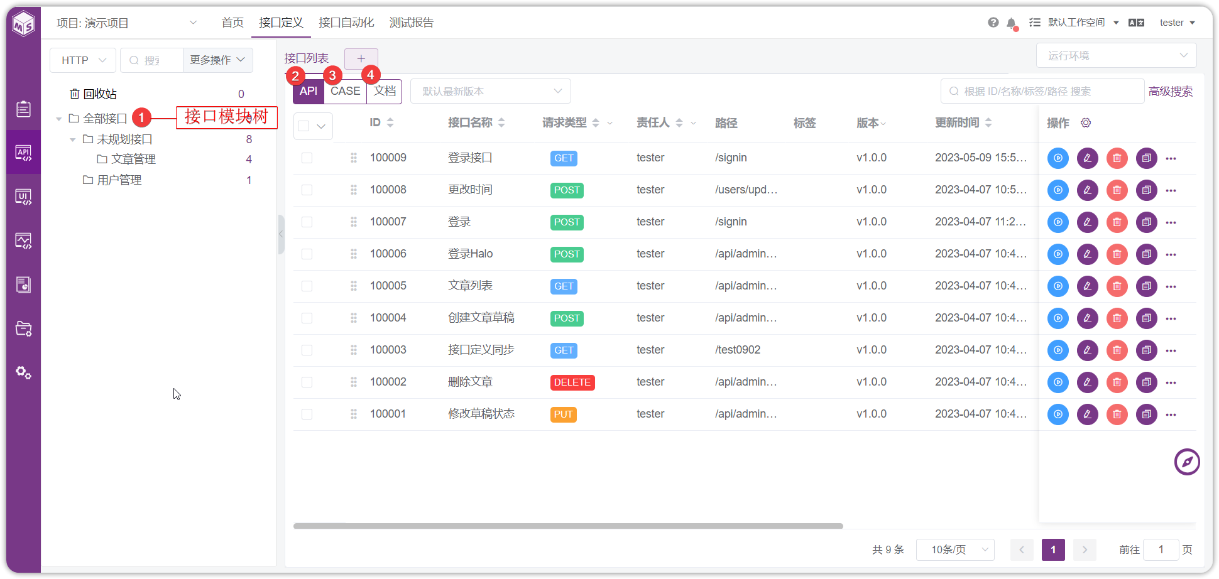Image resolution: width=1219 pixels, height=579 pixels.
Task: Open the HTTP protocol dropdown
Action: pyautogui.click(x=83, y=60)
